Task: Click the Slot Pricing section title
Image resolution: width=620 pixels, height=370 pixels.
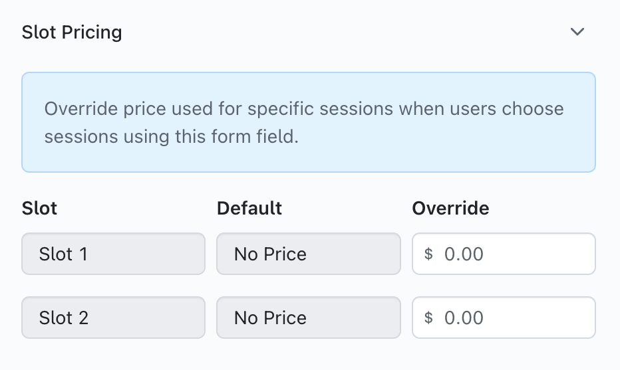Action: 72,32
